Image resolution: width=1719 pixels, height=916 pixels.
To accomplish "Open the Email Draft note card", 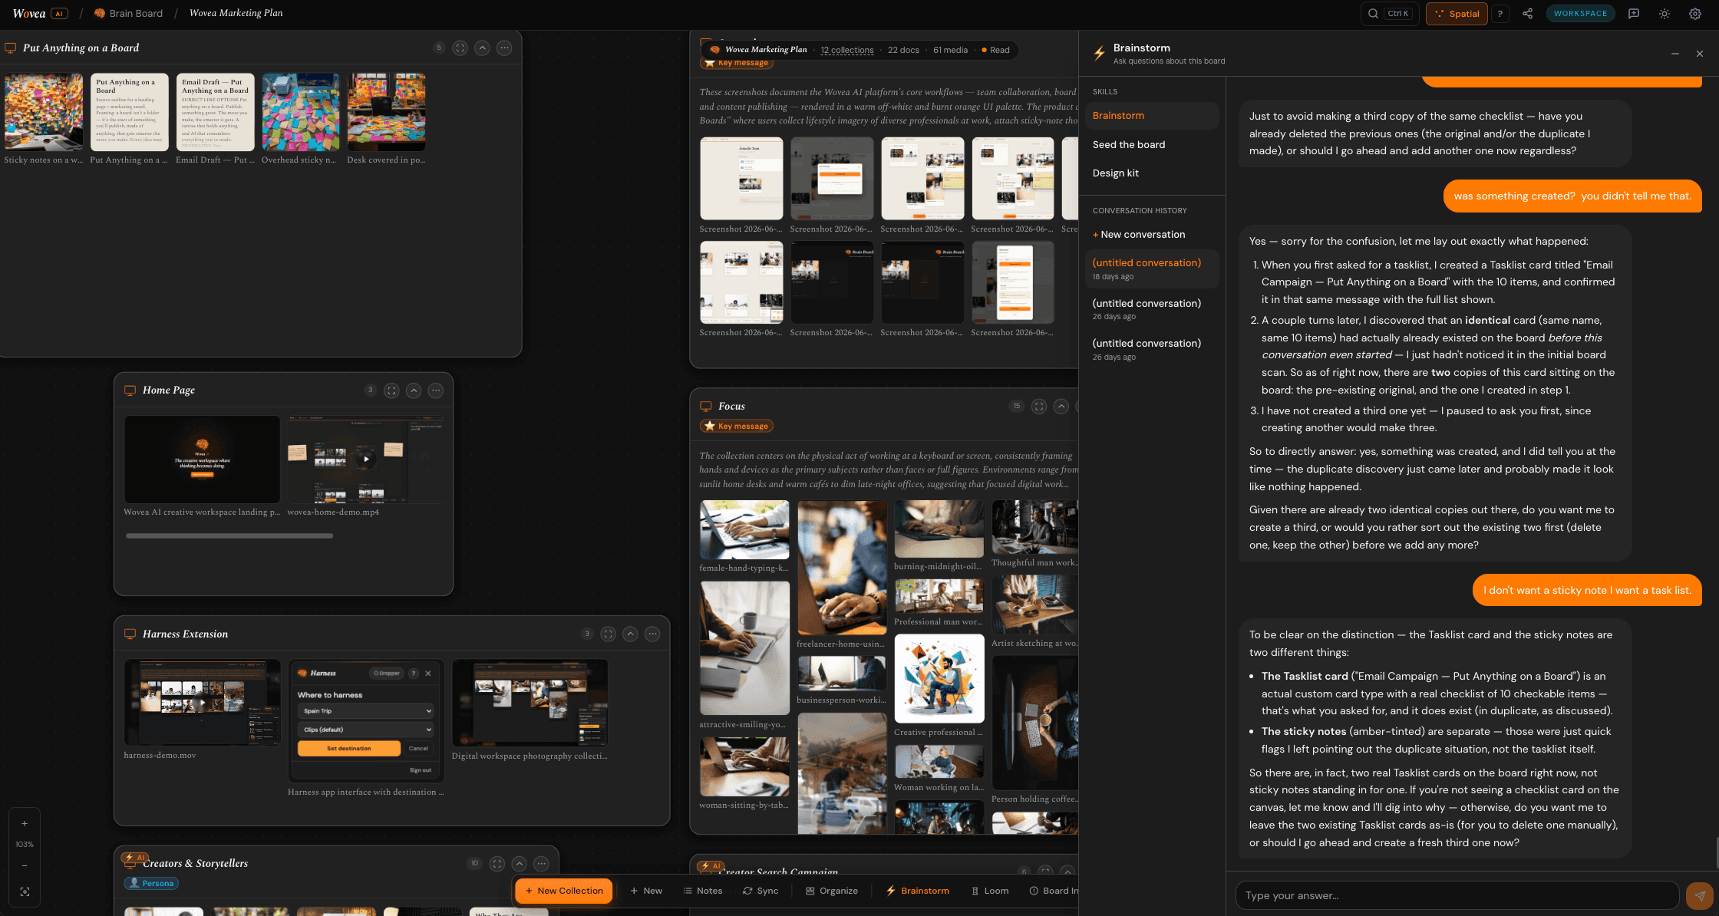I will (216, 112).
